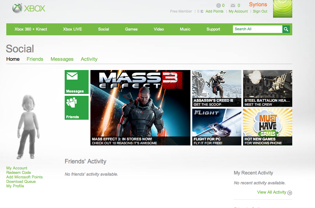The image size is (315, 208).
Task: Open the Music menu
Action: click(185, 29)
